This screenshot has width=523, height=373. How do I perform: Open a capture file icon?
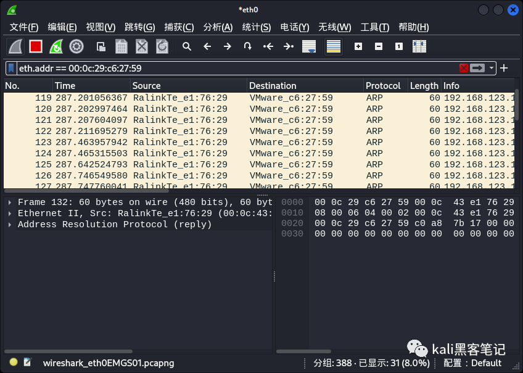pyautogui.click(x=101, y=46)
